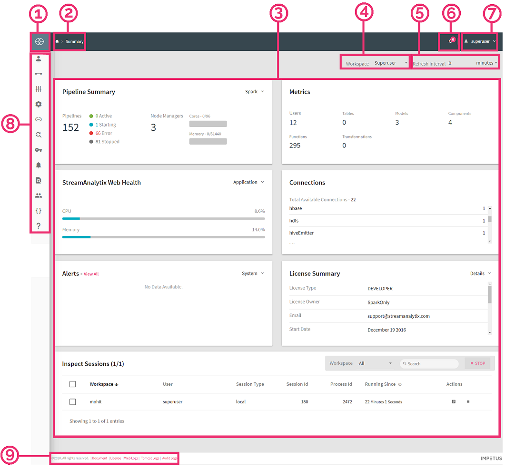Image resolution: width=505 pixels, height=469 pixels.
Task: Click the Session Type column header
Action: tap(250, 384)
